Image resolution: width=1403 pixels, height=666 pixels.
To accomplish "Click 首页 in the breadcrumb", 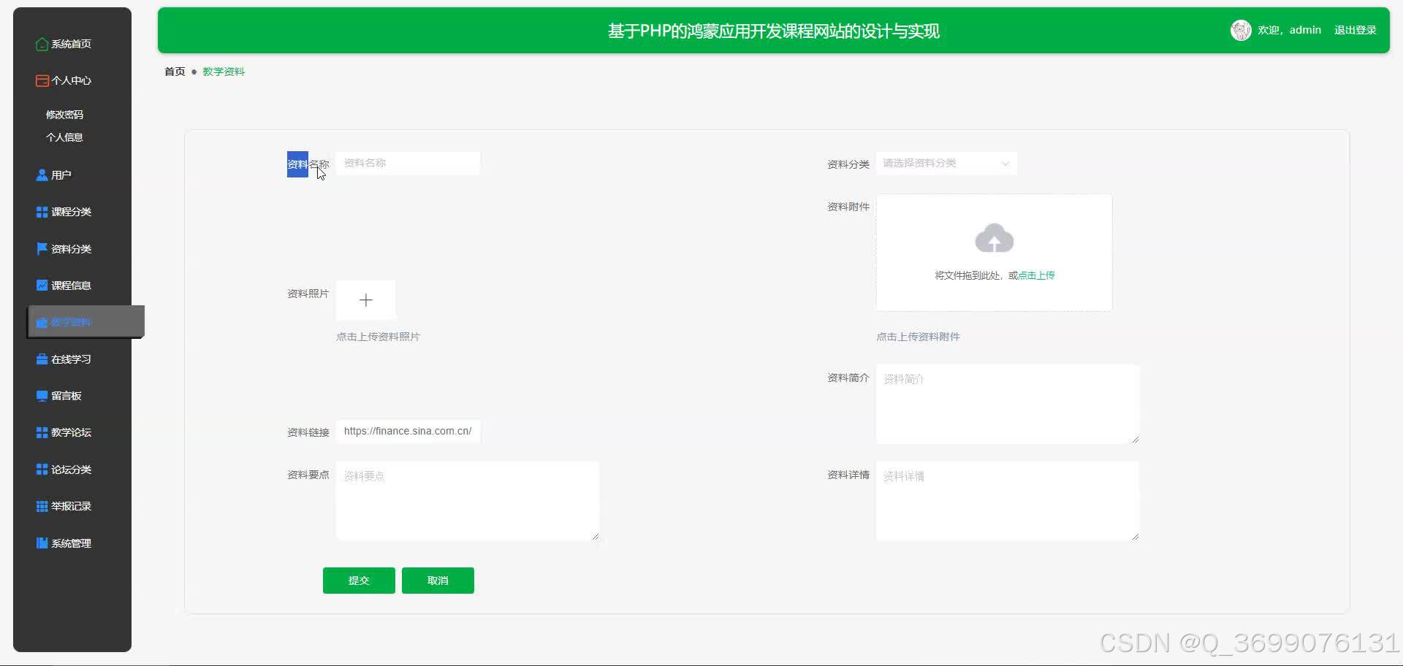I will 175,72.
